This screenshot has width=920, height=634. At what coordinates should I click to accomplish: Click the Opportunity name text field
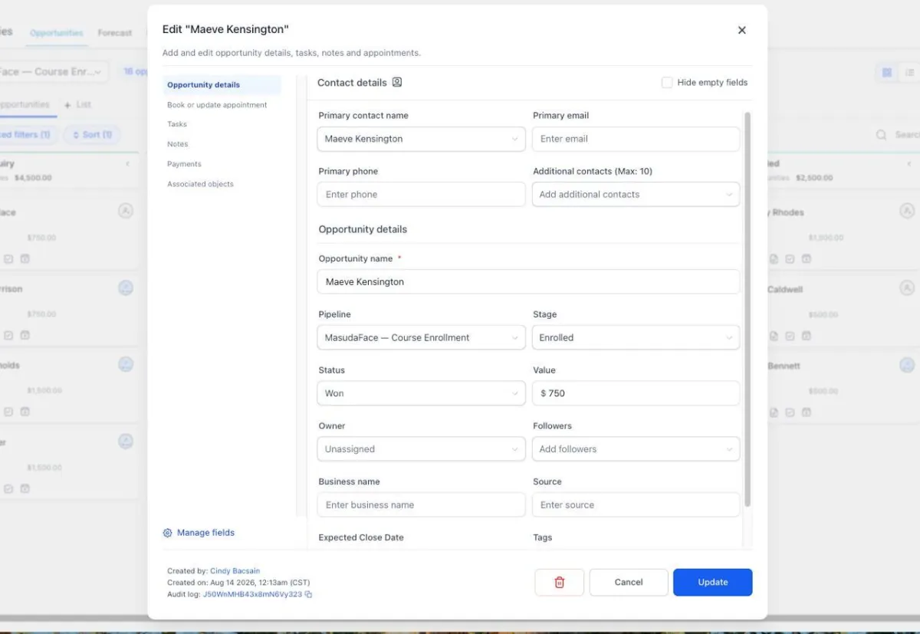(528, 281)
